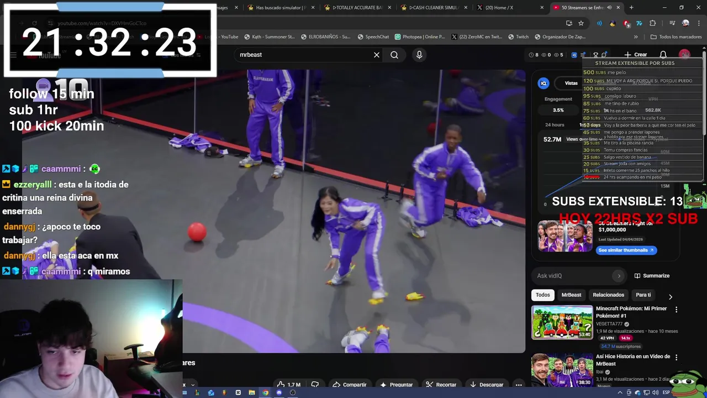Open the Twitch bookmark
Image resolution: width=707 pixels, height=398 pixels.
[x=518, y=37]
